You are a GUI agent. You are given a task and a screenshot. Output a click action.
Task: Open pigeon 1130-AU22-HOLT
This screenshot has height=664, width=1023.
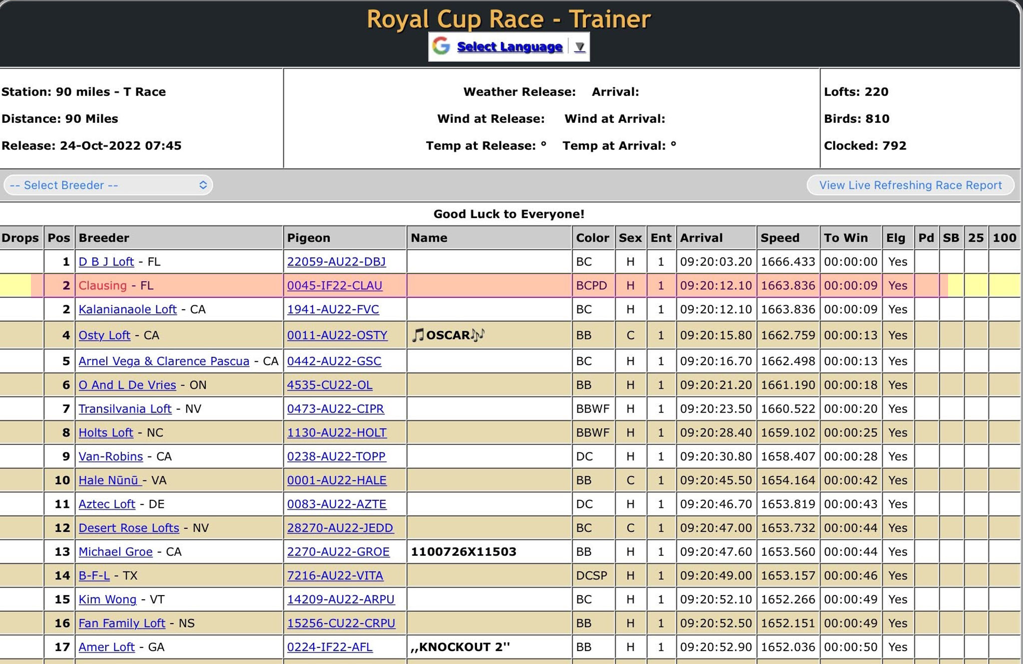click(x=337, y=433)
